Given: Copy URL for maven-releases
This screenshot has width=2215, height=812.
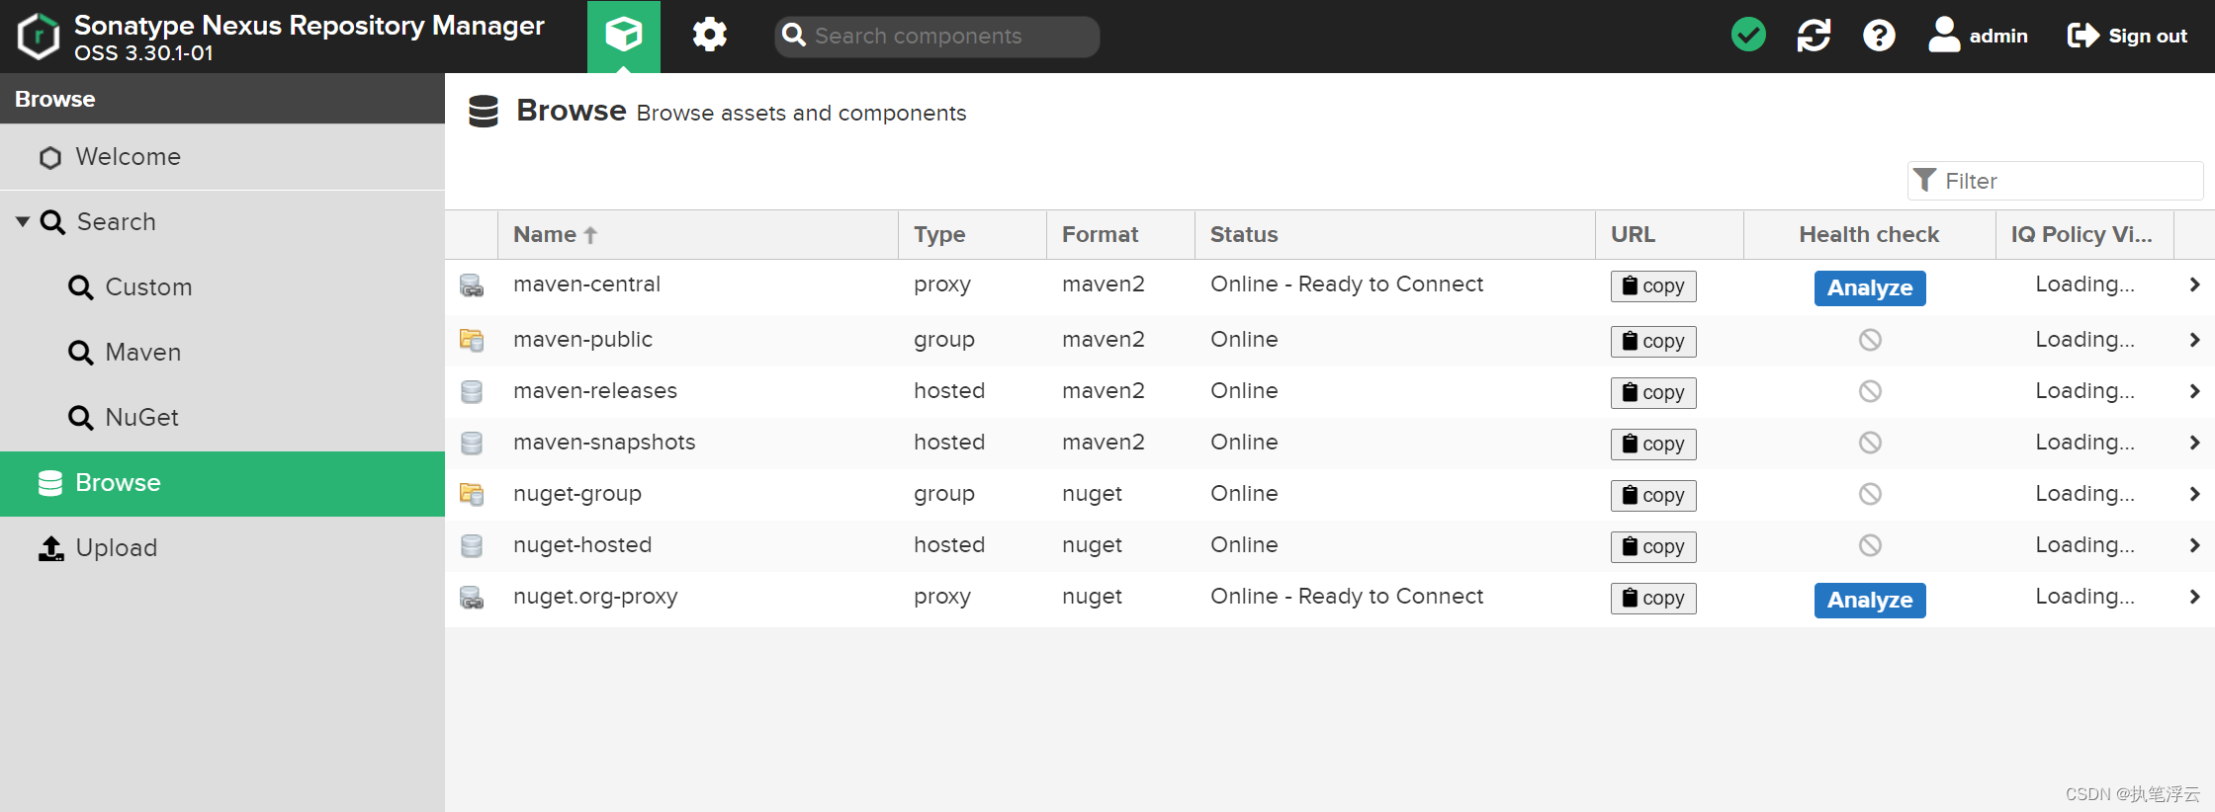Looking at the screenshot, I should click(x=1653, y=393).
